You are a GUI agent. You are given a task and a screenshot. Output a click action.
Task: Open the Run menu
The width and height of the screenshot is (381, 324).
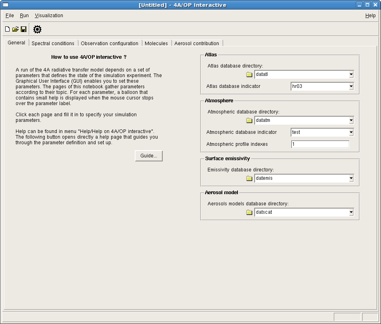click(x=24, y=16)
